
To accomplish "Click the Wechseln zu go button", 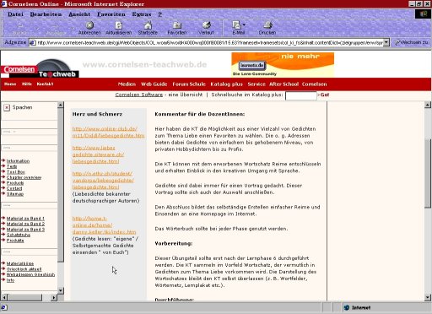I will click(411, 42).
